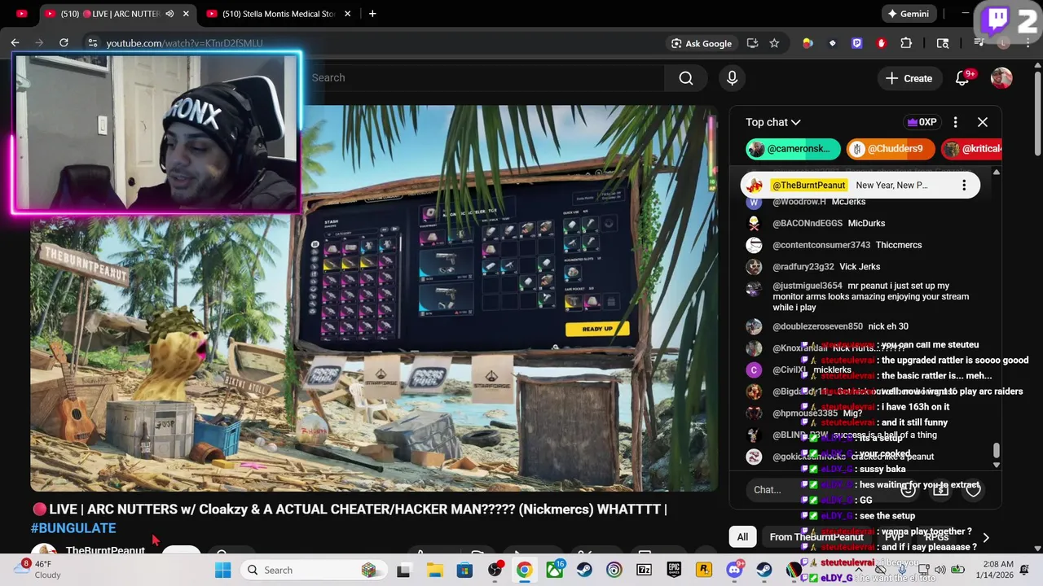Open the Chrome extensions puzzle icon
Viewport: 1043px width, 586px height.
[906, 43]
